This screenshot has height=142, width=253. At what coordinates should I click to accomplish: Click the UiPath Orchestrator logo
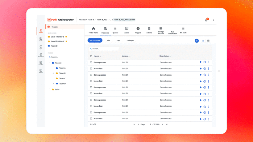tap(60, 20)
